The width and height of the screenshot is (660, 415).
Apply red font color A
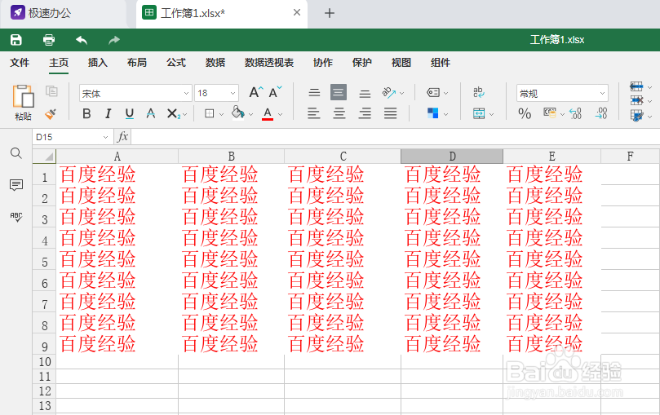coord(268,113)
